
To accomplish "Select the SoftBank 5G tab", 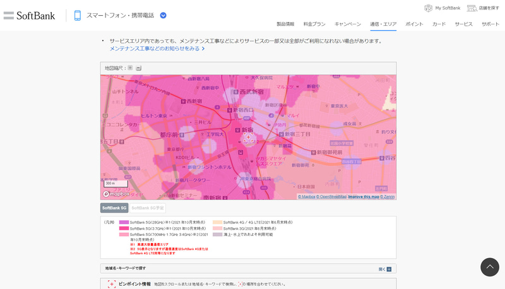I will coord(114,208).
